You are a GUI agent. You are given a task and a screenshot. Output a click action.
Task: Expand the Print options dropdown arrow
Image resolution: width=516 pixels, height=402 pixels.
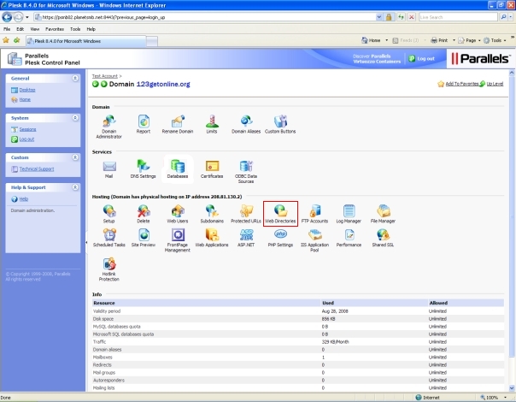454,40
